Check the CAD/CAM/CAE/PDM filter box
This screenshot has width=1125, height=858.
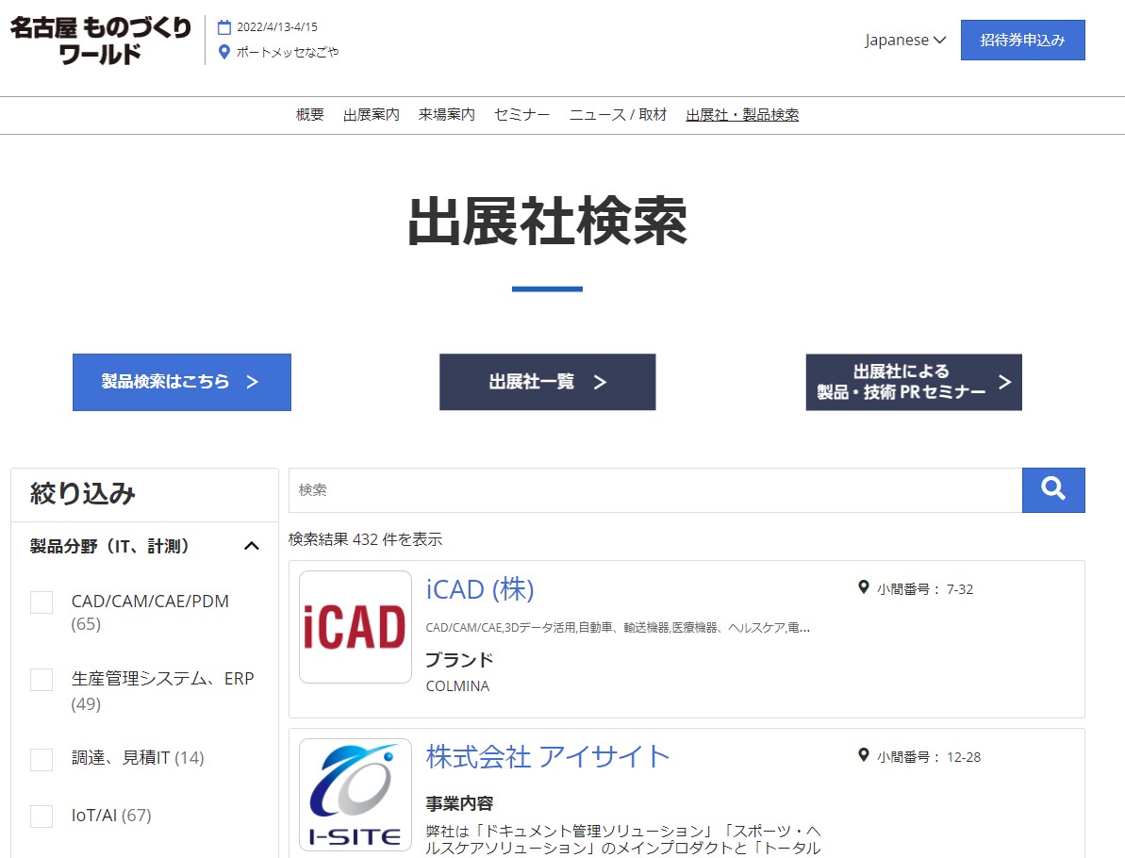[41, 602]
